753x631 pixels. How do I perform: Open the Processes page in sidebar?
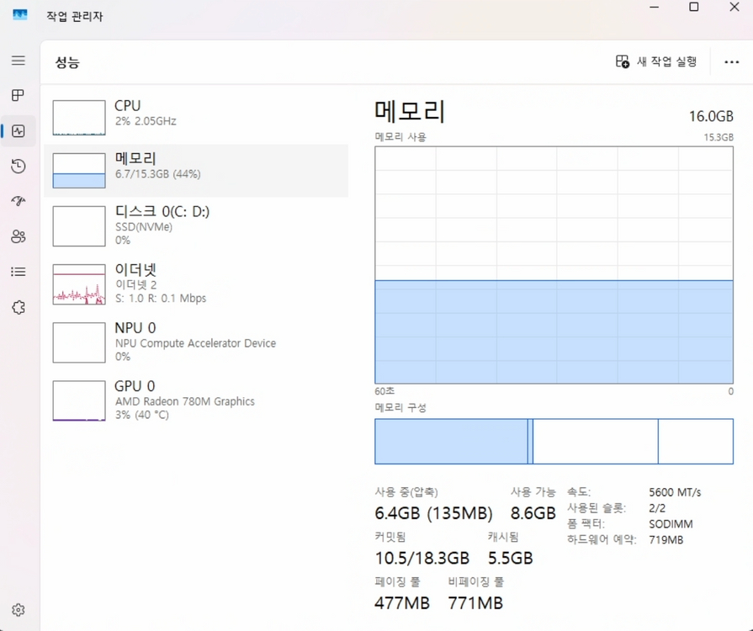click(x=19, y=95)
